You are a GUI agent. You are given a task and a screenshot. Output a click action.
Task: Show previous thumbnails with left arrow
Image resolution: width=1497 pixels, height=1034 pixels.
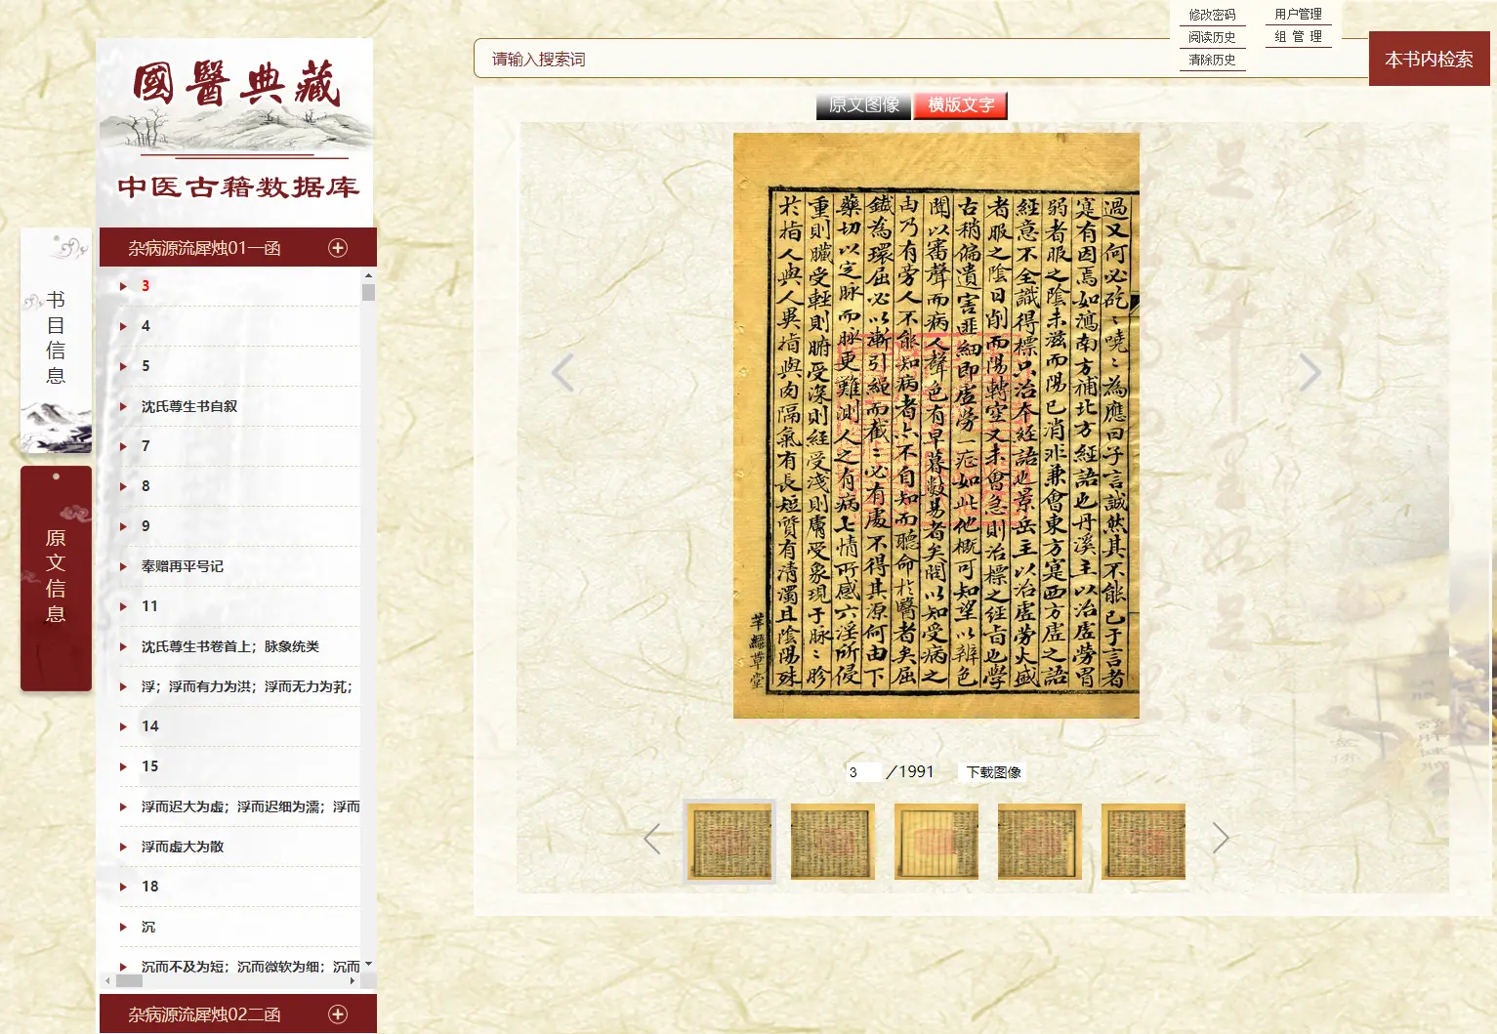(x=652, y=839)
